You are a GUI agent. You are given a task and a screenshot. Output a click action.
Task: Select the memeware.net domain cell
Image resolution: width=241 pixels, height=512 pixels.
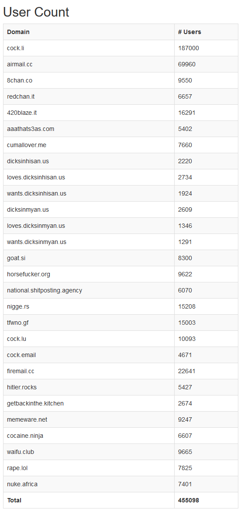coord(89,419)
